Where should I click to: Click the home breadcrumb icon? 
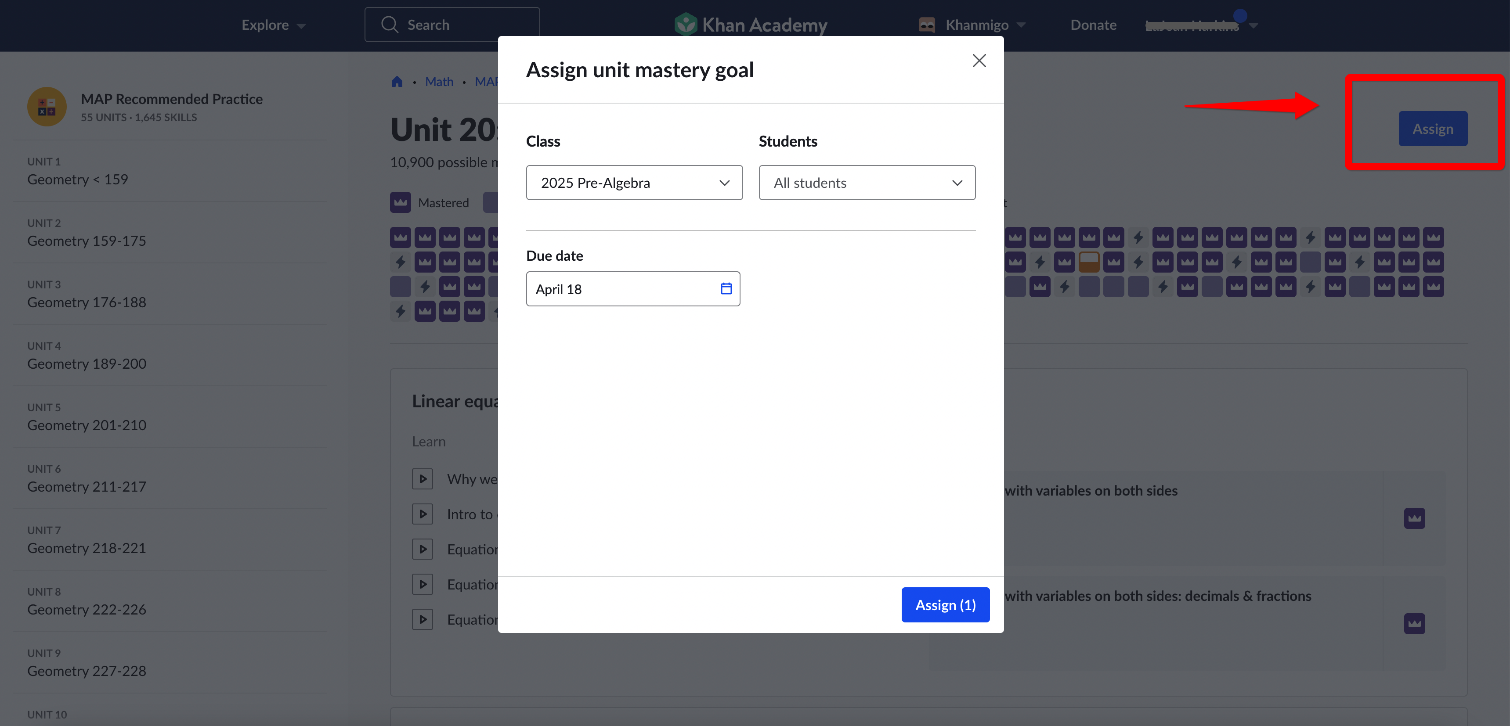click(x=397, y=82)
